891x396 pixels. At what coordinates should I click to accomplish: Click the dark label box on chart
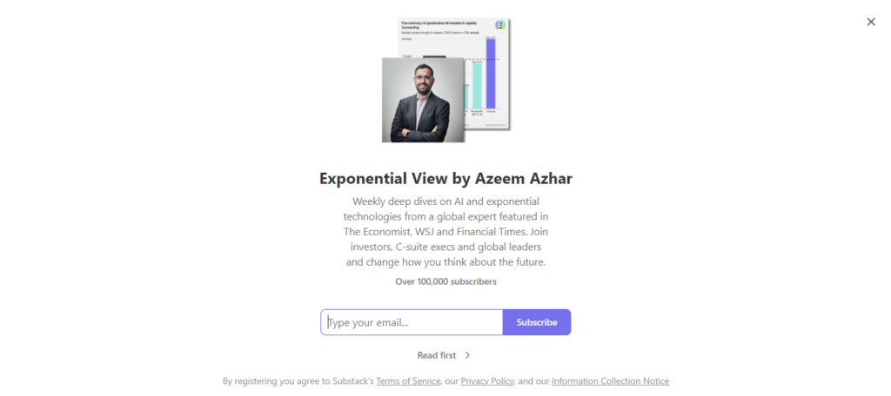click(x=435, y=57)
